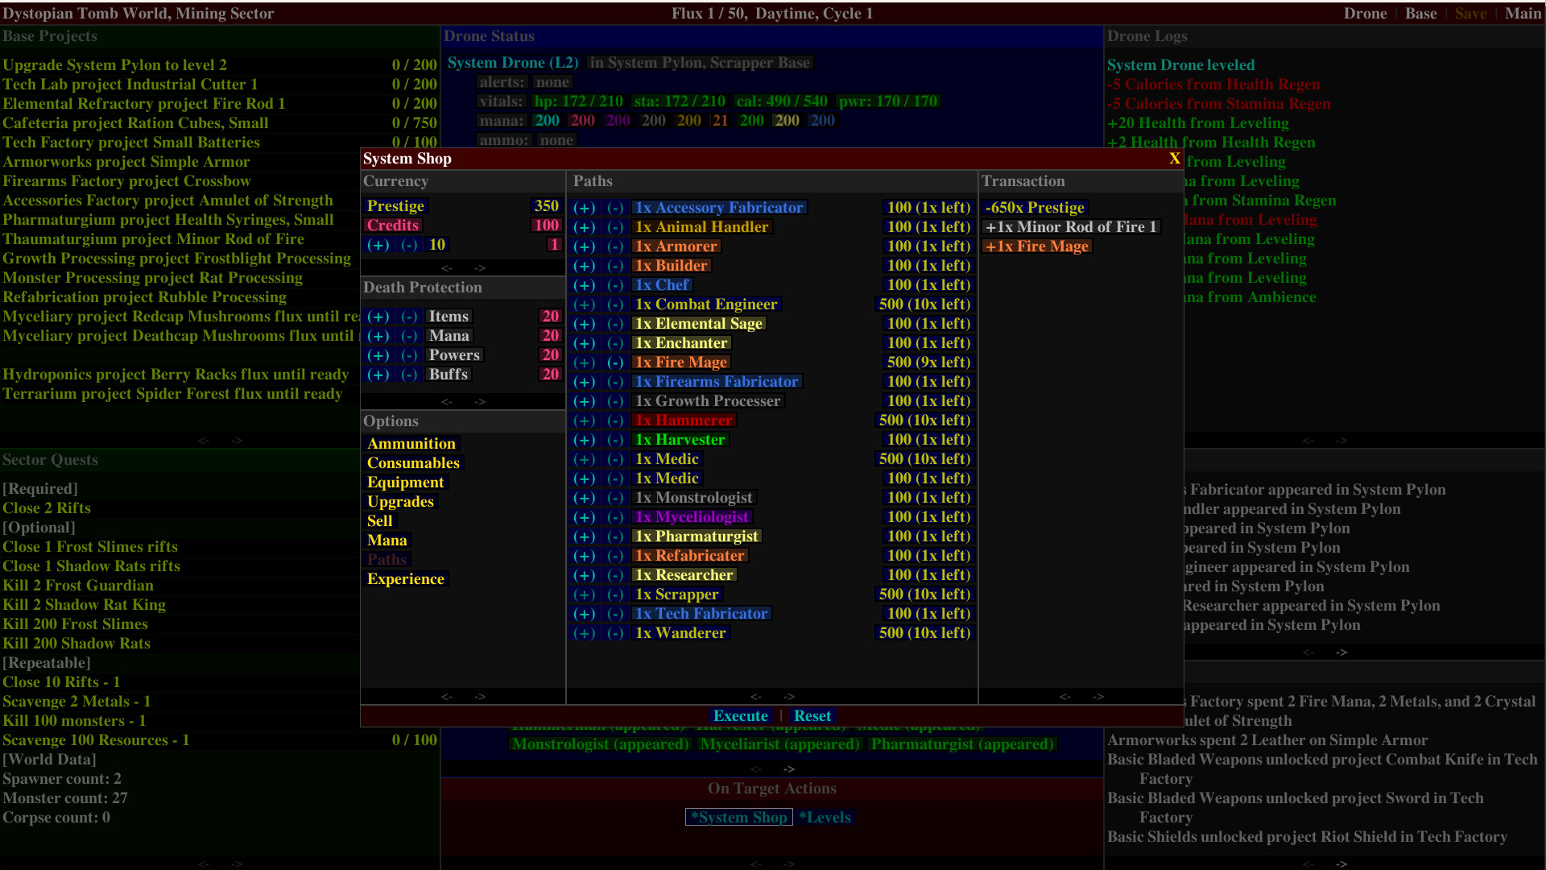Click the plus next to 1x Harvester
Viewport: 1546px width, 870px height.
[x=585, y=440]
